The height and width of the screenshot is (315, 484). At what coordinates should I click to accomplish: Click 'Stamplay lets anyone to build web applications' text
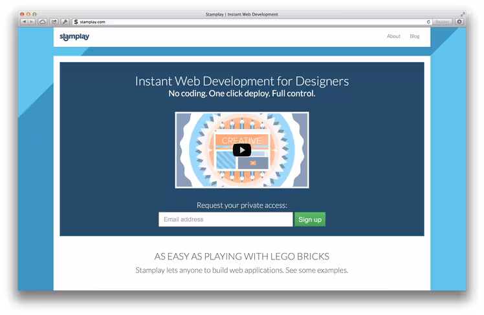click(209, 270)
